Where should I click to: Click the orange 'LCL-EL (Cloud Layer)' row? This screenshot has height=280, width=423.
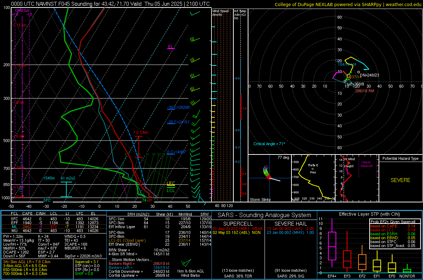coord(160,240)
